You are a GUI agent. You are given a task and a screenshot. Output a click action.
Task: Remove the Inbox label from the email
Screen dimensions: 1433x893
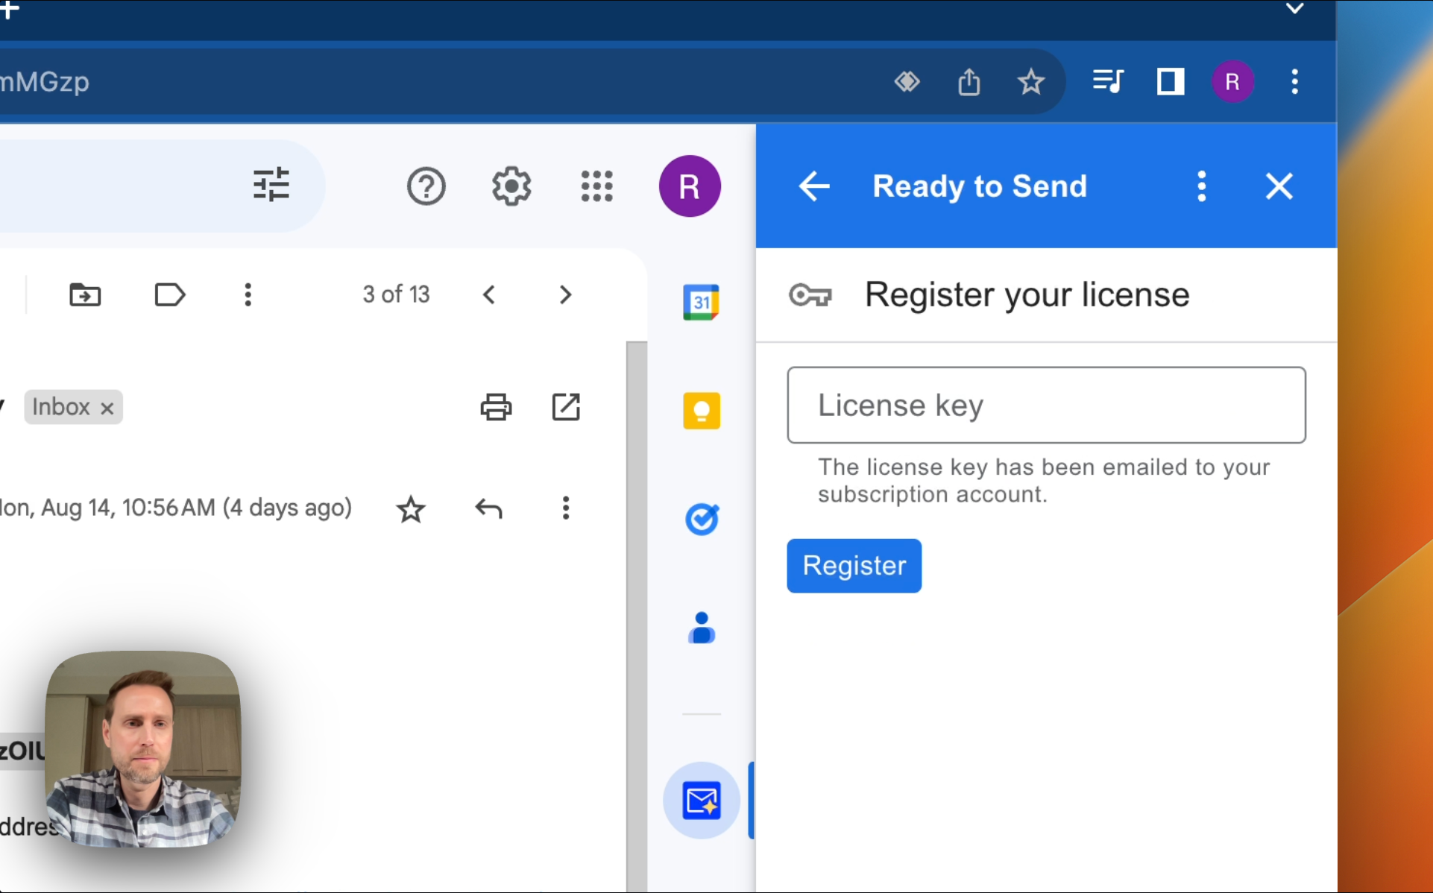(x=106, y=407)
